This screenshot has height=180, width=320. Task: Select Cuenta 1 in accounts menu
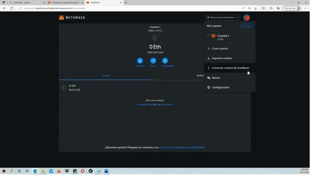[x=229, y=37]
